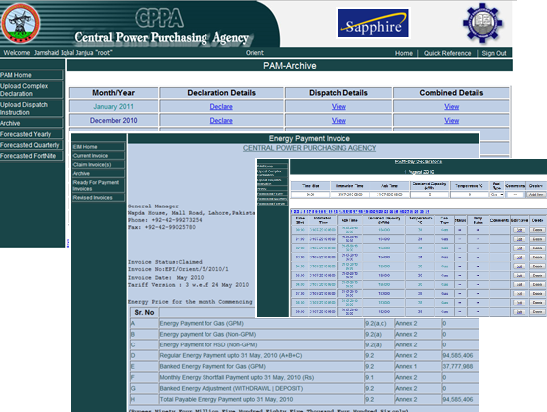547x412 pixels.
Task: Open Archive in the invoice window sidebar
Action: click(98, 173)
